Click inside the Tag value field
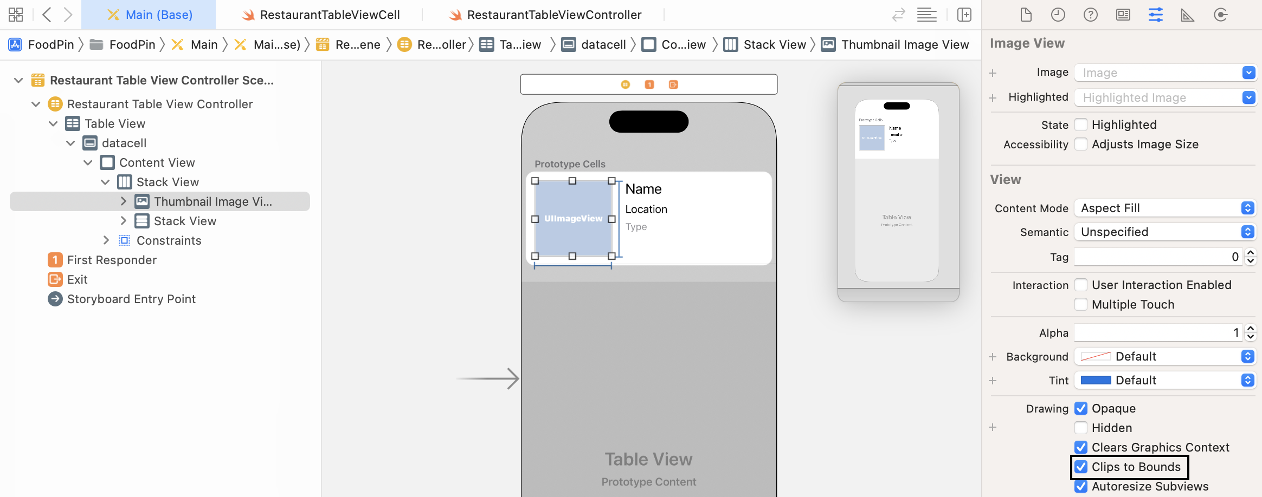Viewport: 1262px width, 497px height. (1159, 257)
